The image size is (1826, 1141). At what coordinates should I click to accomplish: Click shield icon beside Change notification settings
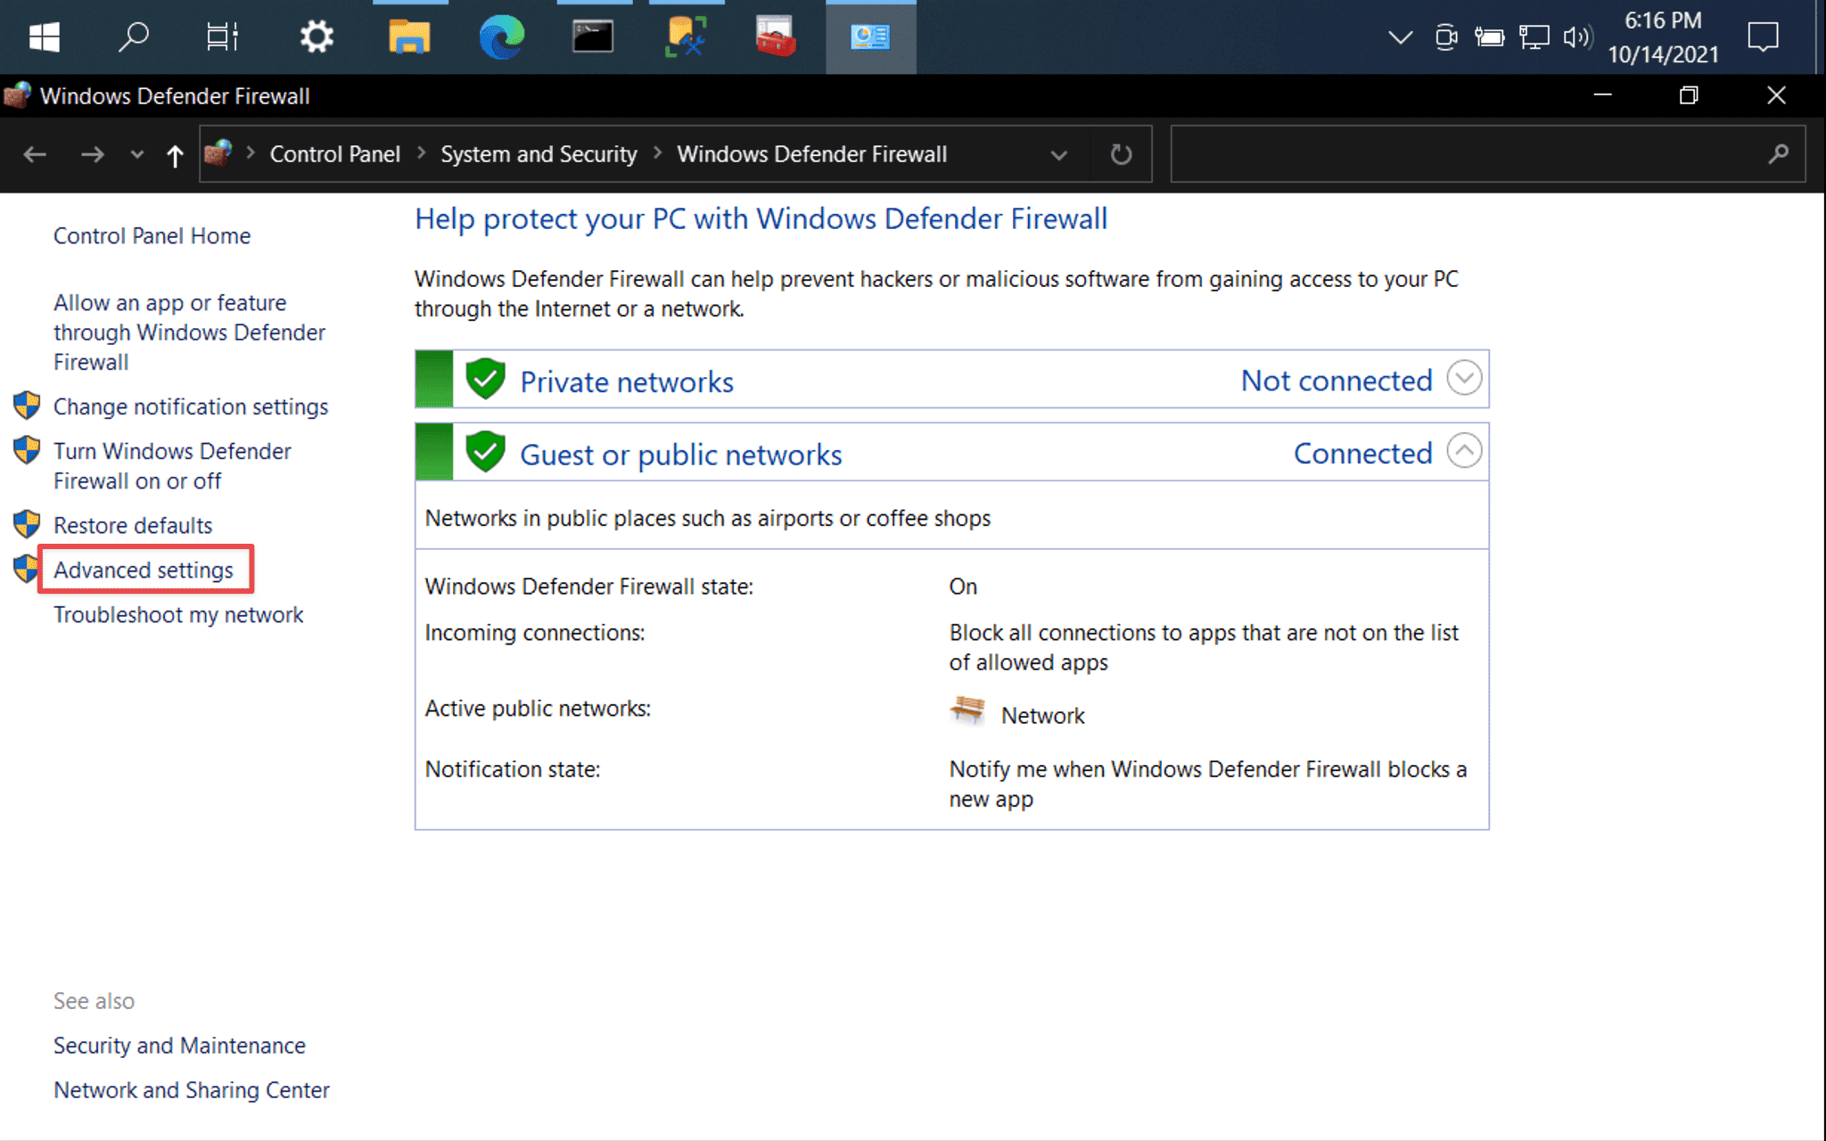point(27,405)
